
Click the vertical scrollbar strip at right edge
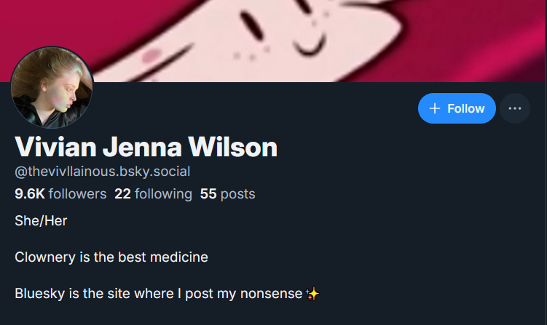point(546,162)
